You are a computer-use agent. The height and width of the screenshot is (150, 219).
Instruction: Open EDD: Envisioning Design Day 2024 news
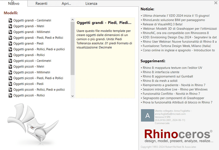(x=180, y=37)
